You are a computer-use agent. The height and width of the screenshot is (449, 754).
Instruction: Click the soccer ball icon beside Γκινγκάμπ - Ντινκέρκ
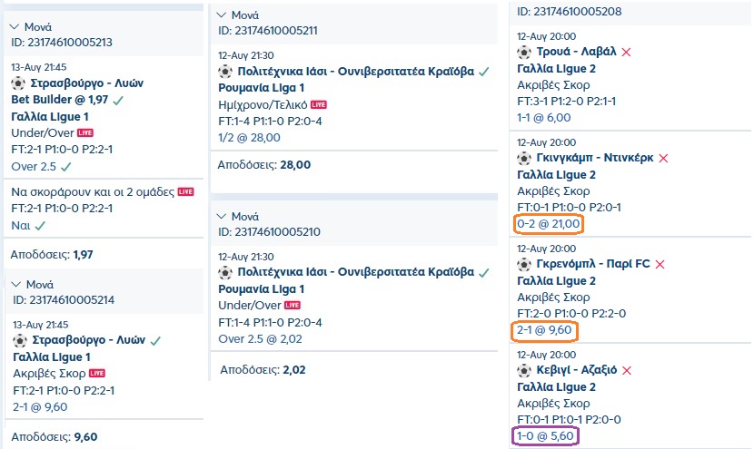524,158
